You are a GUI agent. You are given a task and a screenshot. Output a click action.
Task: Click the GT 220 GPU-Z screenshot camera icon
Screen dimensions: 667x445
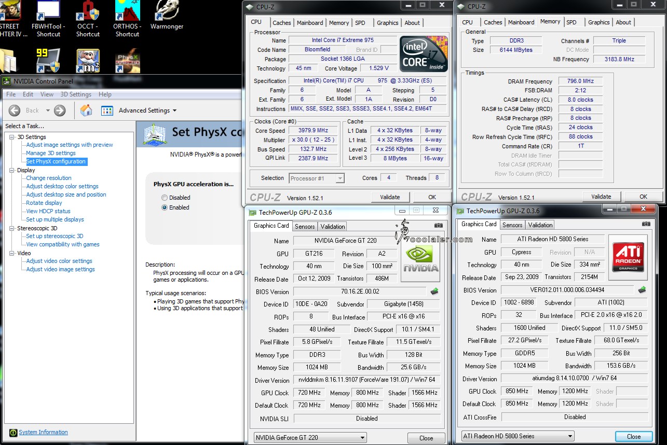pos(438,226)
